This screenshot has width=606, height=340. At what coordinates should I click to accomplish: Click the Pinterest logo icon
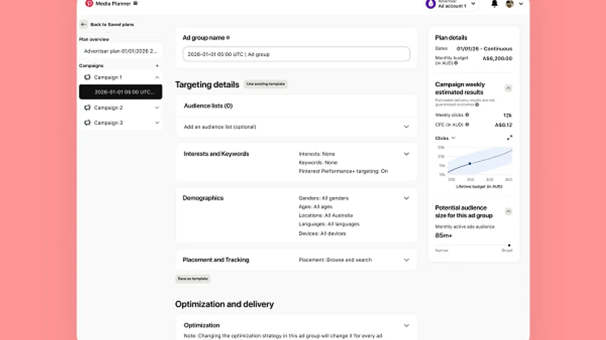pos(89,4)
